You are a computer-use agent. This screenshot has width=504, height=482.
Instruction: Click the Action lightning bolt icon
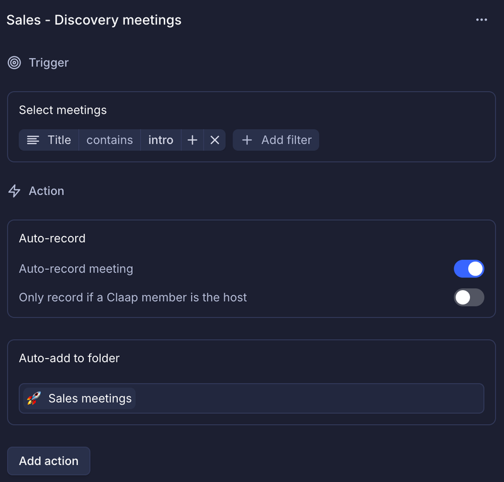(x=14, y=191)
